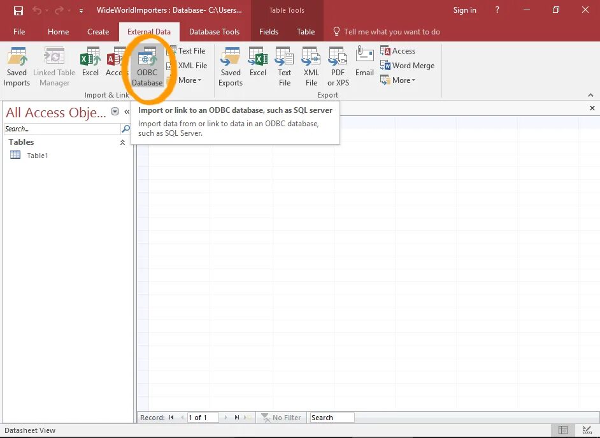Click Linked Table Manager button
Viewport: 600px width, 438px height.
[x=54, y=67]
